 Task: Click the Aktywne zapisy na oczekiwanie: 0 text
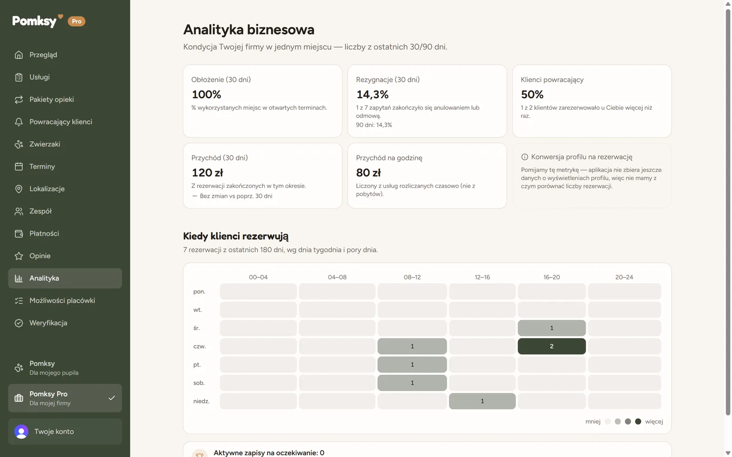coord(269,453)
